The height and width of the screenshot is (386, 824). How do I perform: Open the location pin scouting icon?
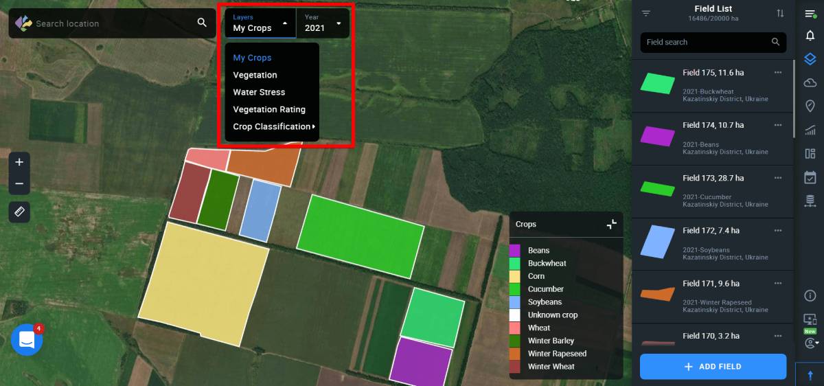[x=810, y=106]
